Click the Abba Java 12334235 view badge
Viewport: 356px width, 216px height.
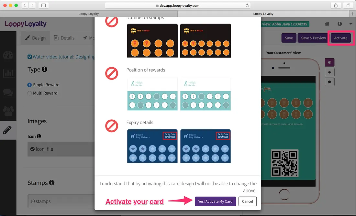pos(285,24)
